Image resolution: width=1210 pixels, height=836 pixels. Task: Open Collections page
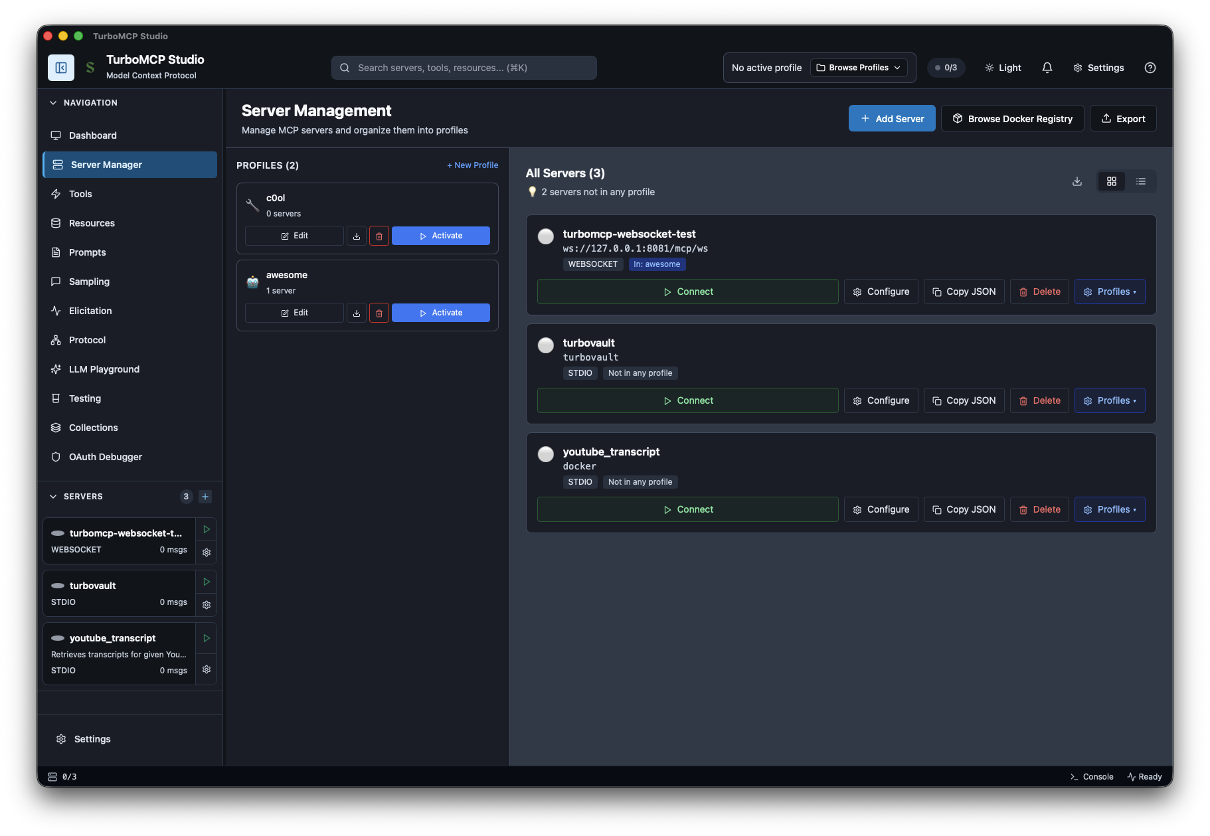pyautogui.click(x=130, y=428)
